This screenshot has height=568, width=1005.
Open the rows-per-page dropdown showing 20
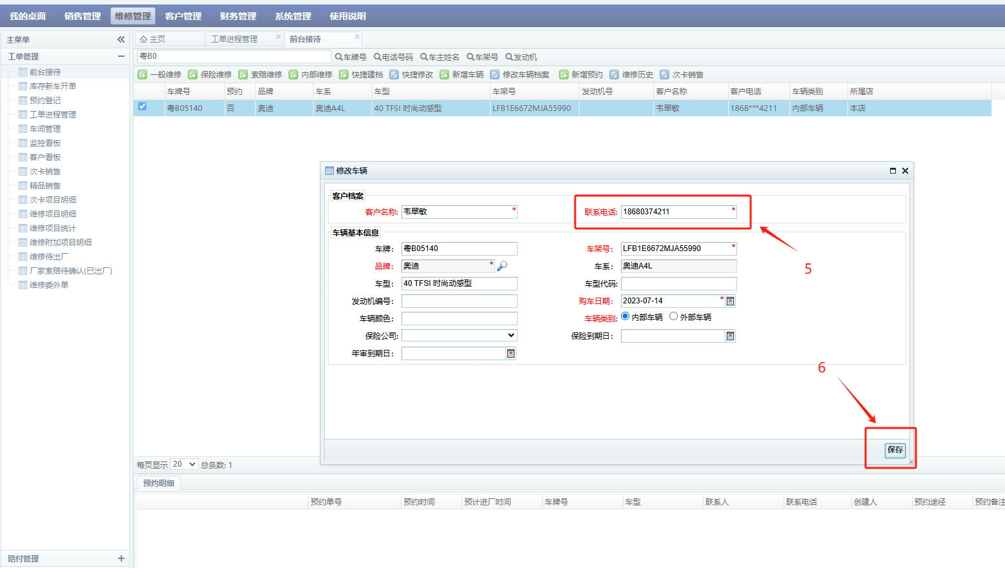[x=184, y=465]
